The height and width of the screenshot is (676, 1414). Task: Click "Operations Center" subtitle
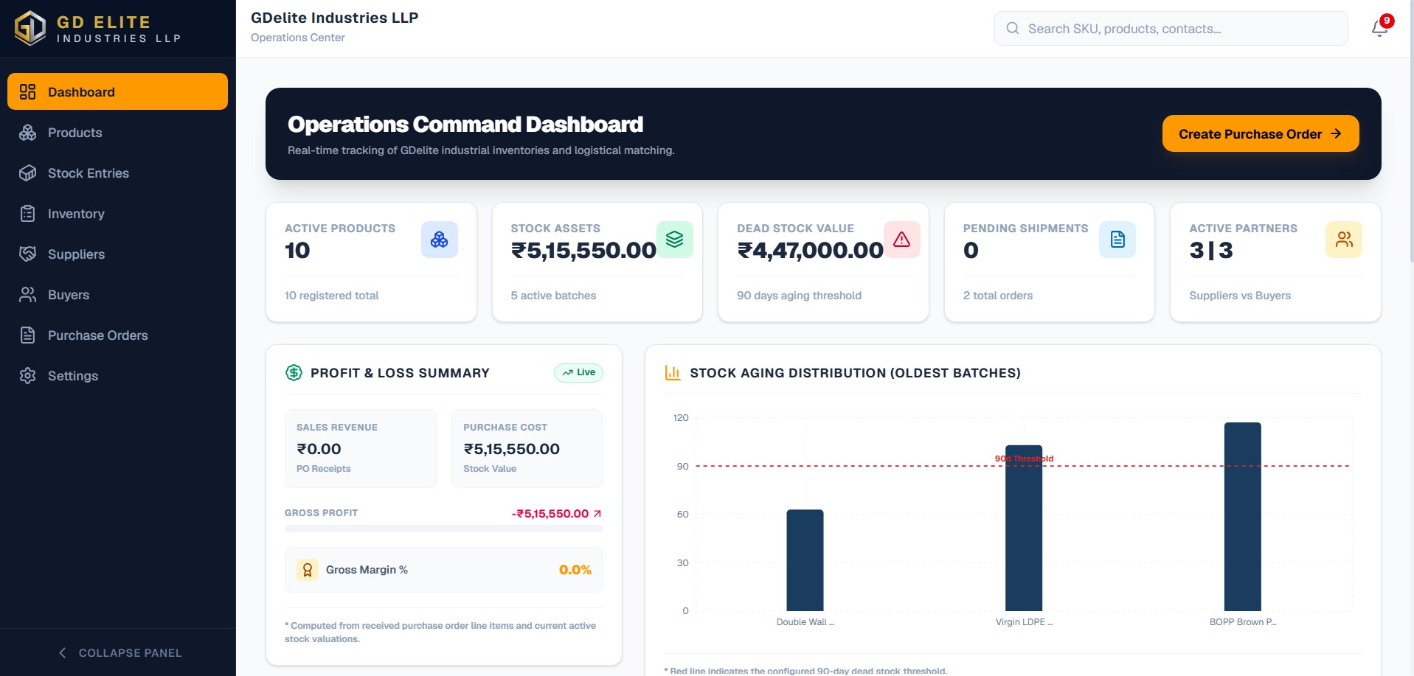[x=297, y=38]
